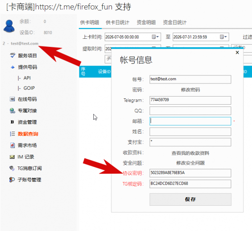Viewport: 252px width, 231px height.
Task: Focus the 姓名 input field
Action: point(190,132)
